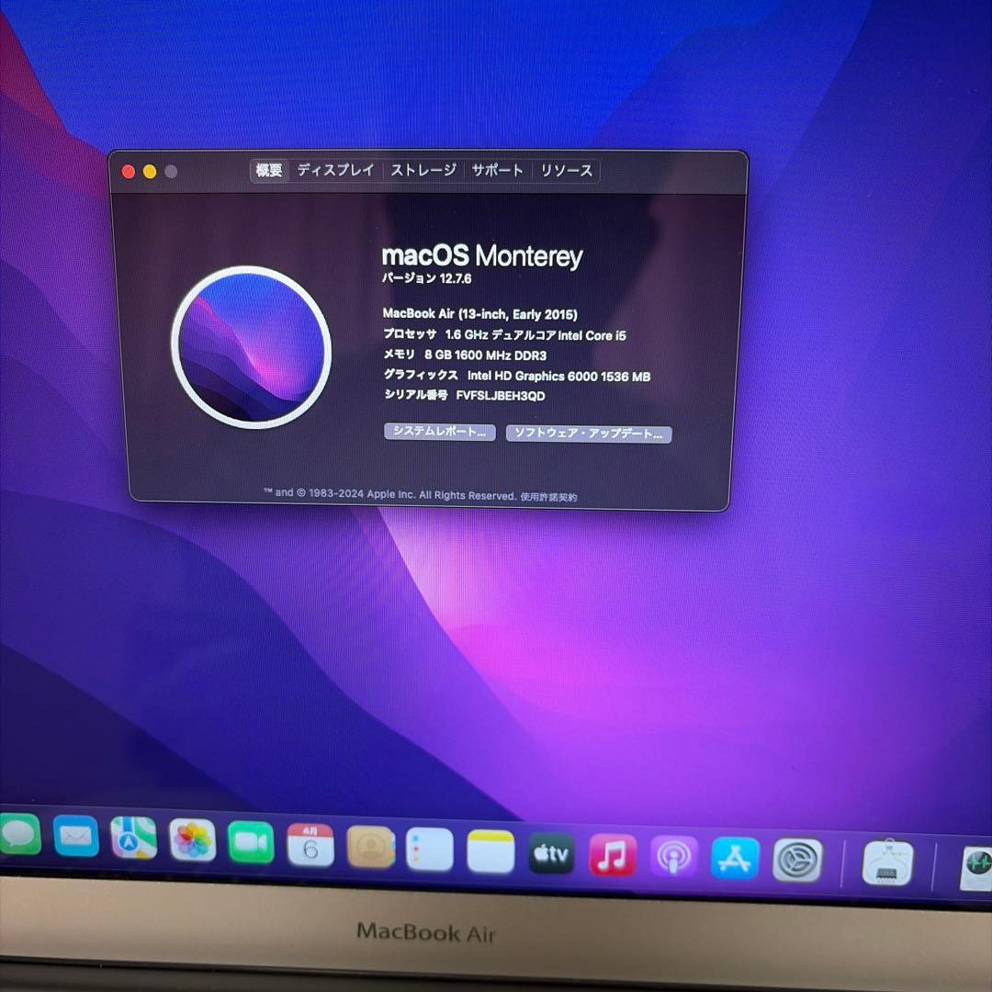
Task: Switch to the ディスプレイ tab
Action: (335, 171)
